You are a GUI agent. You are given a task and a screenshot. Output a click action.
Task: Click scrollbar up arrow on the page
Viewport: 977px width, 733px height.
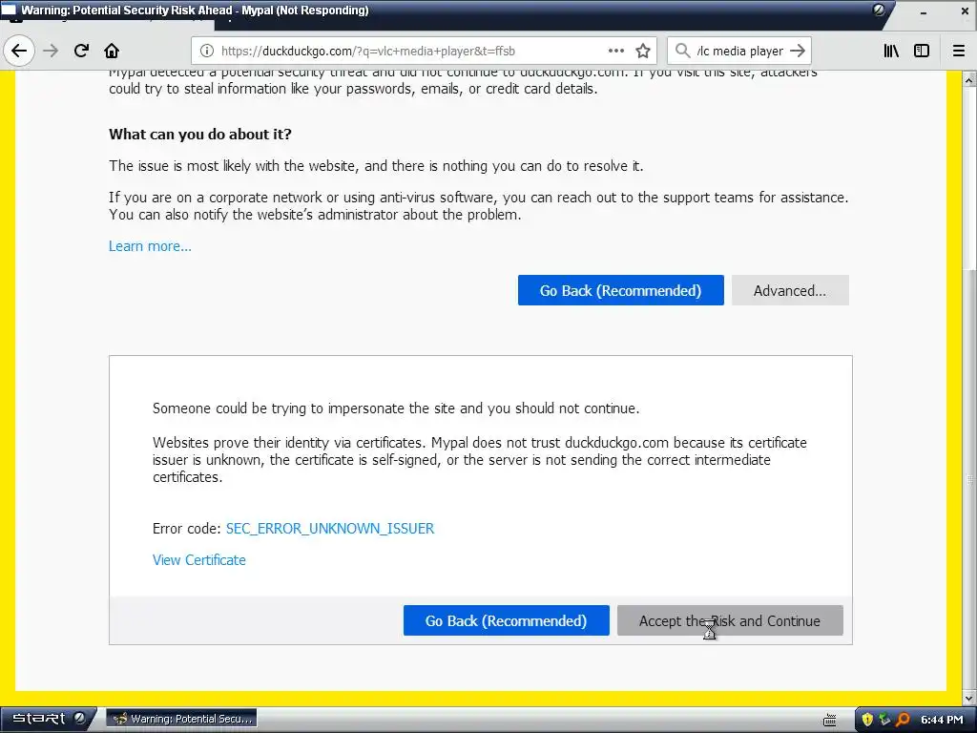(x=969, y=80)
